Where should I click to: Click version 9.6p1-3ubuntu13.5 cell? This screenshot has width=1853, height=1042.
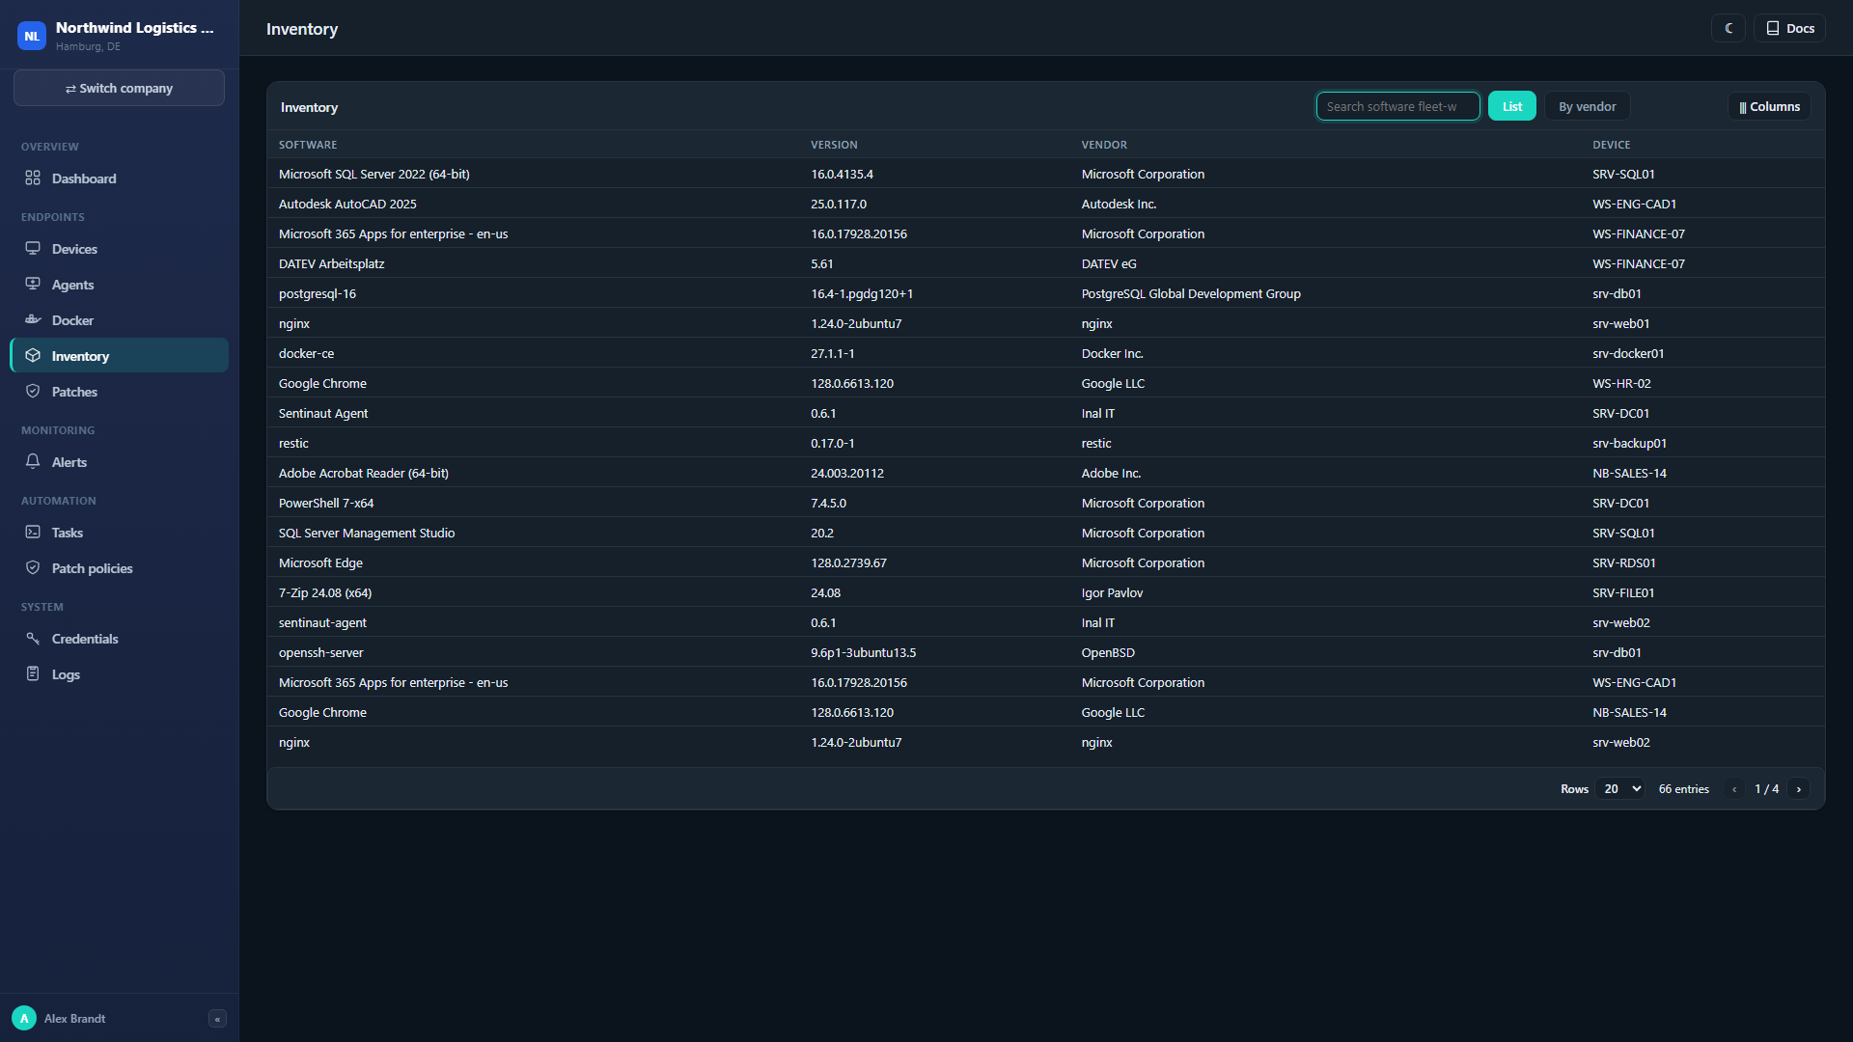[x=863, y=652]
